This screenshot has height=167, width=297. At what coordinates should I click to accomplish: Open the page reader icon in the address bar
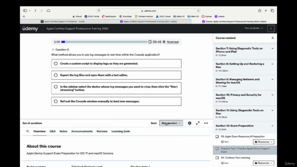tap(99, 11)
